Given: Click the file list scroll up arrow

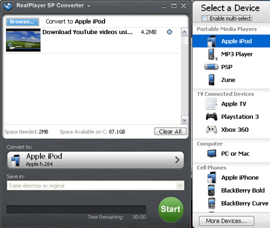Looking at the screenshot, I should [184, 32].
